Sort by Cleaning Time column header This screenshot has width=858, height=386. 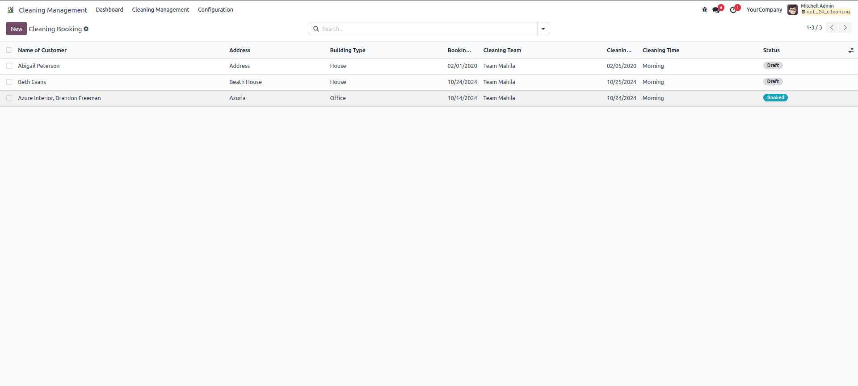(661, 50)
